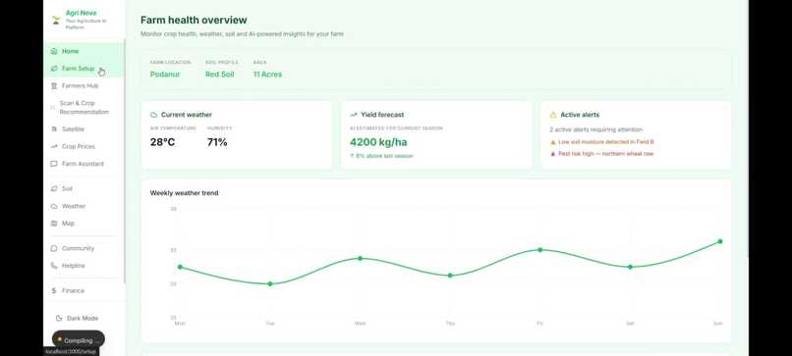The image size is (792, 356).
Task: Click the Farm health overview heading
Action: [x=194, y=21]
